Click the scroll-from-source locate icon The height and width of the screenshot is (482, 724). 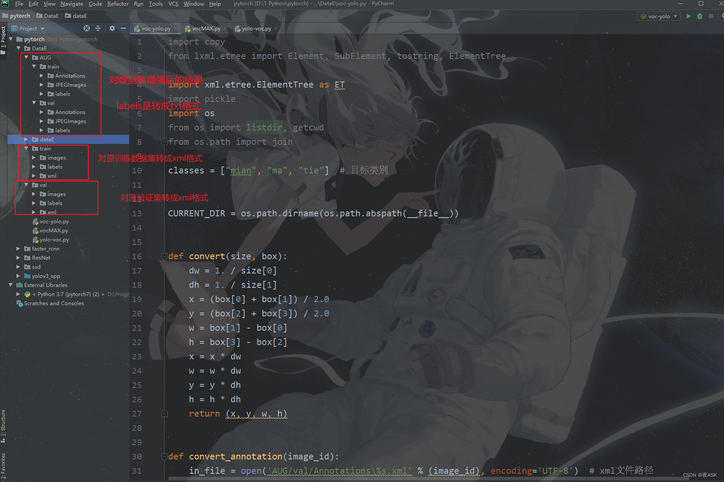pyautogui.click(x=87, y=28)
